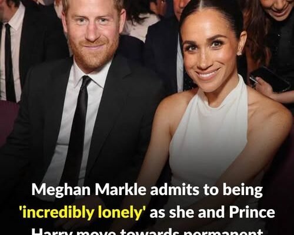Click the phone held in background

270,79
